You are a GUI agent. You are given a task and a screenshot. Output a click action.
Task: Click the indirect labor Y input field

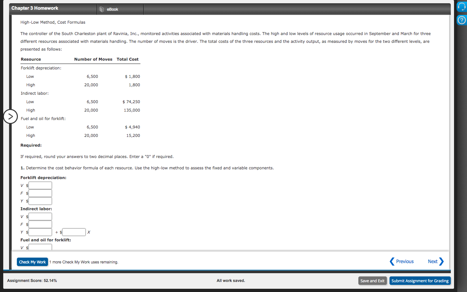pyautogui.click(x=40, y=232)
